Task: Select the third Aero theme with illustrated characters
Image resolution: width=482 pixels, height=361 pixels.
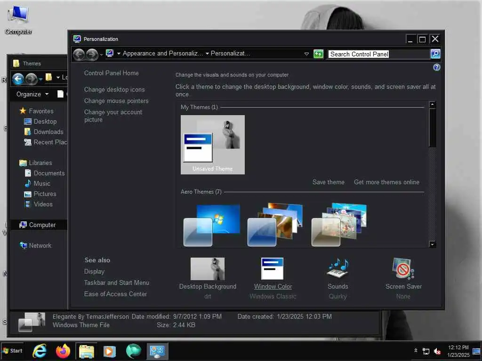Action: tap(339, 224)
